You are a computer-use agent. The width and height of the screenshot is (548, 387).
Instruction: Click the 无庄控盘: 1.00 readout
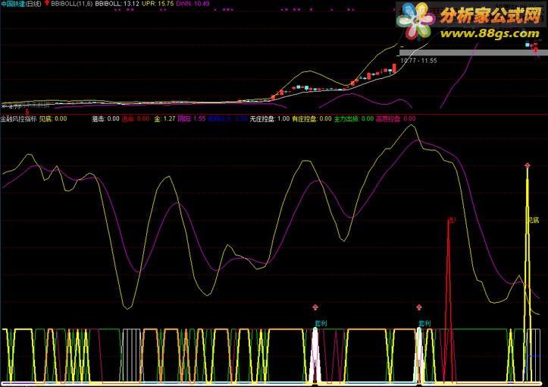click(270, 118)
